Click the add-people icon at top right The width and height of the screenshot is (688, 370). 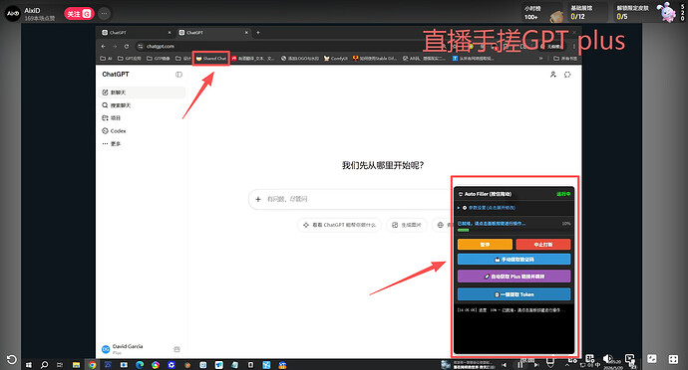point(552,75)
